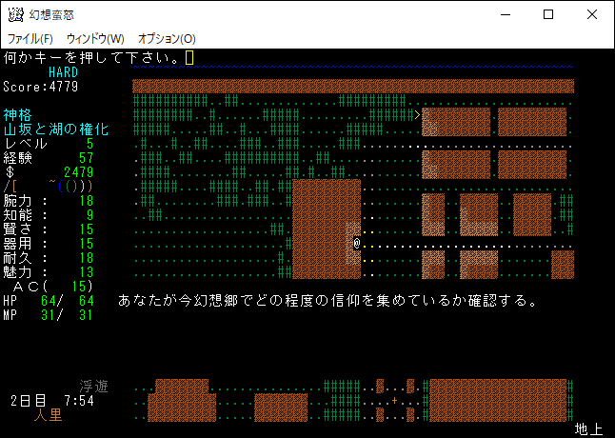Screen dimensions: 615x438
Task: Select the 山坂と湖の権化 title text
Action: coord(56,129)
